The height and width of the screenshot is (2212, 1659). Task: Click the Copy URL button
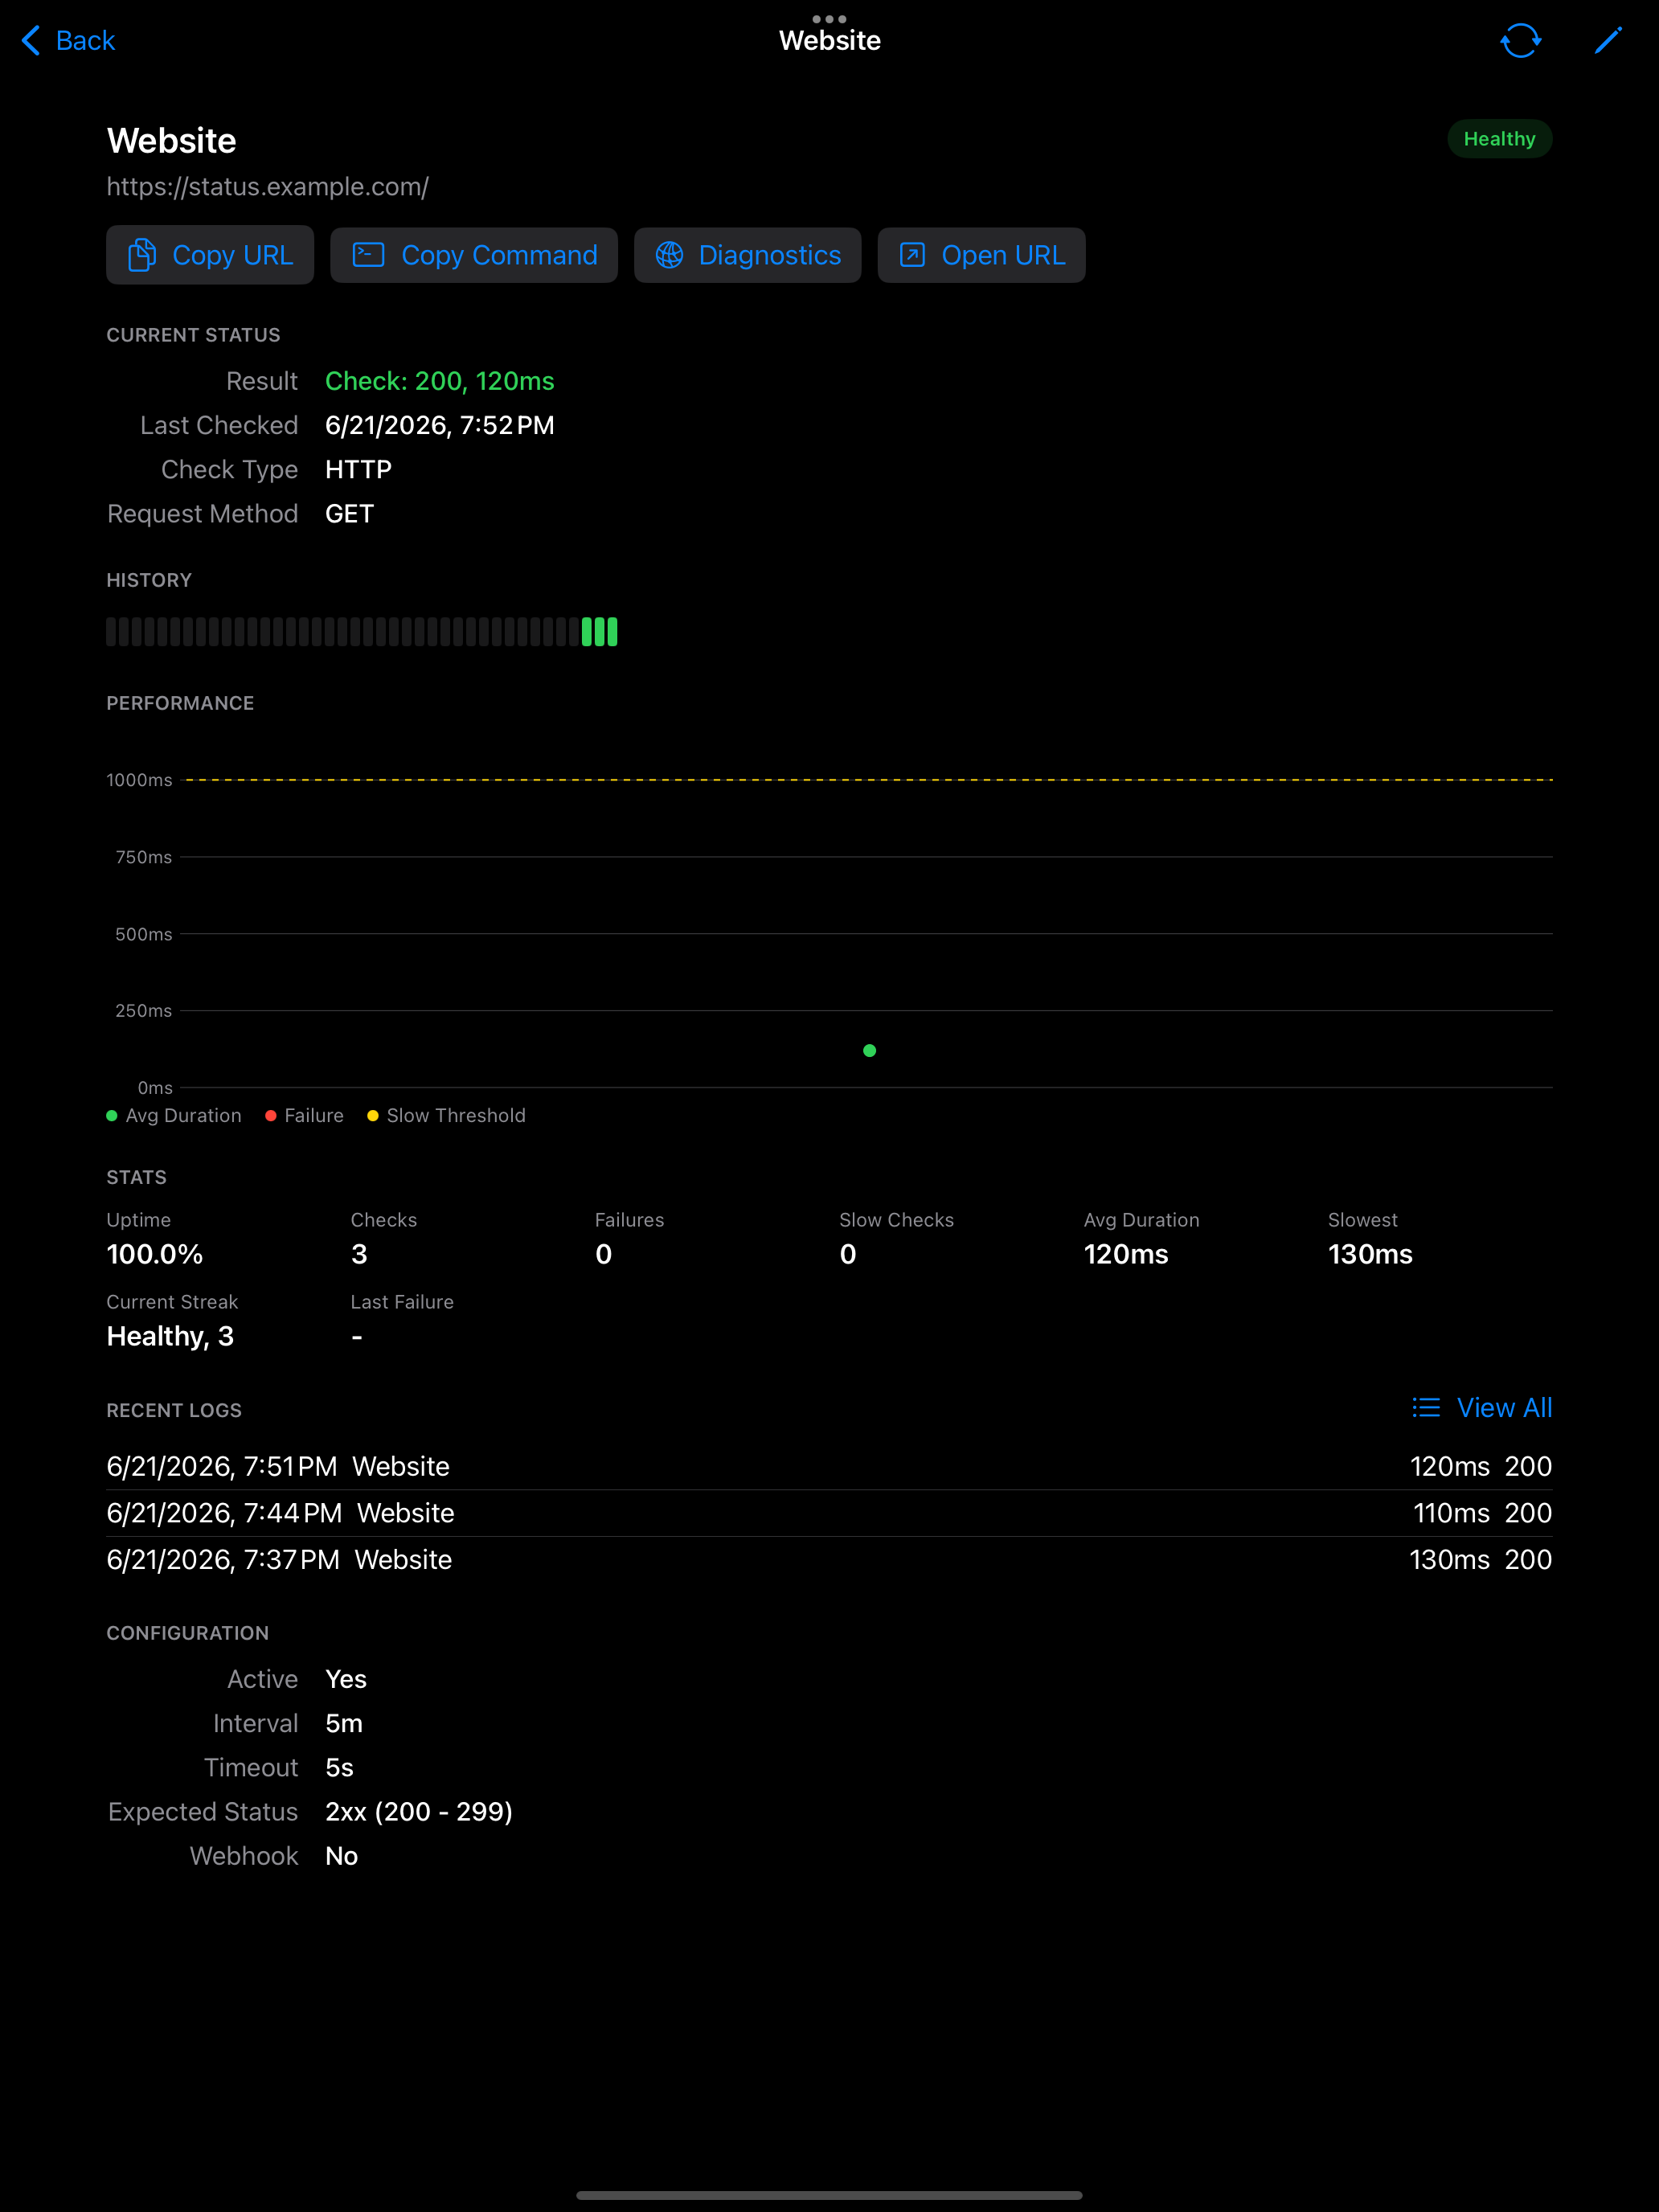pyautogui.click(x=210, y=255)
